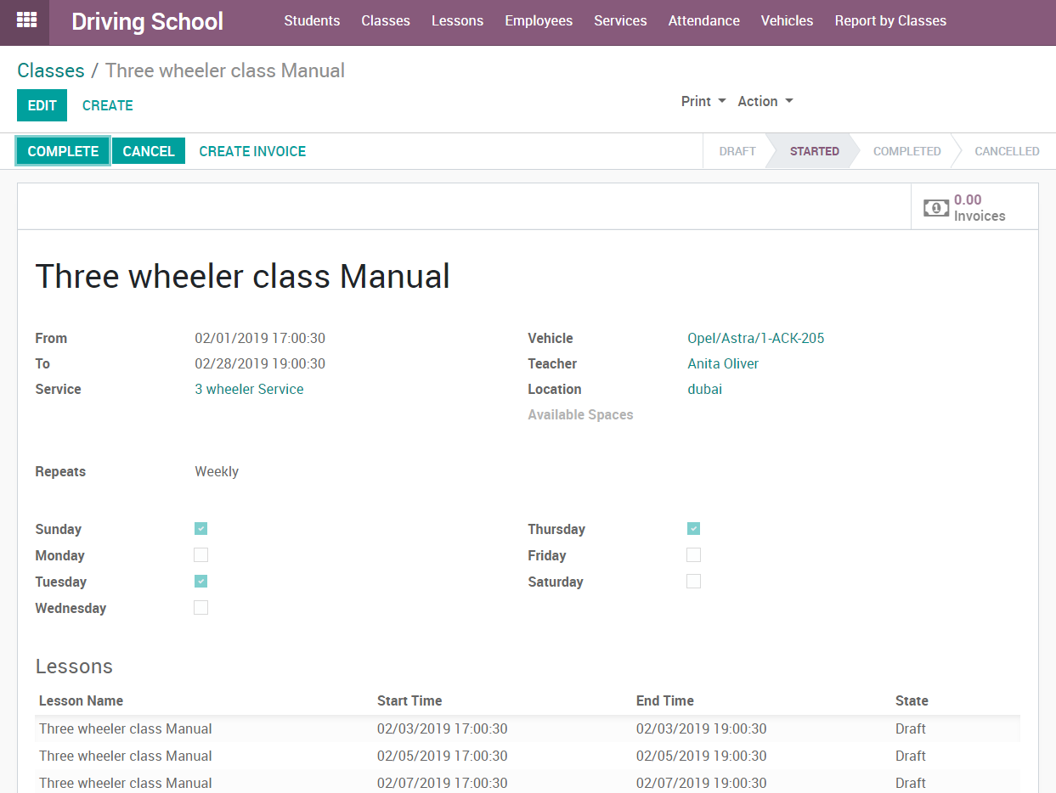Image resolution: width=1056 pixels, height=793 pixels.
Task: Toggle the Sunday checkbox
Action: 200,529
